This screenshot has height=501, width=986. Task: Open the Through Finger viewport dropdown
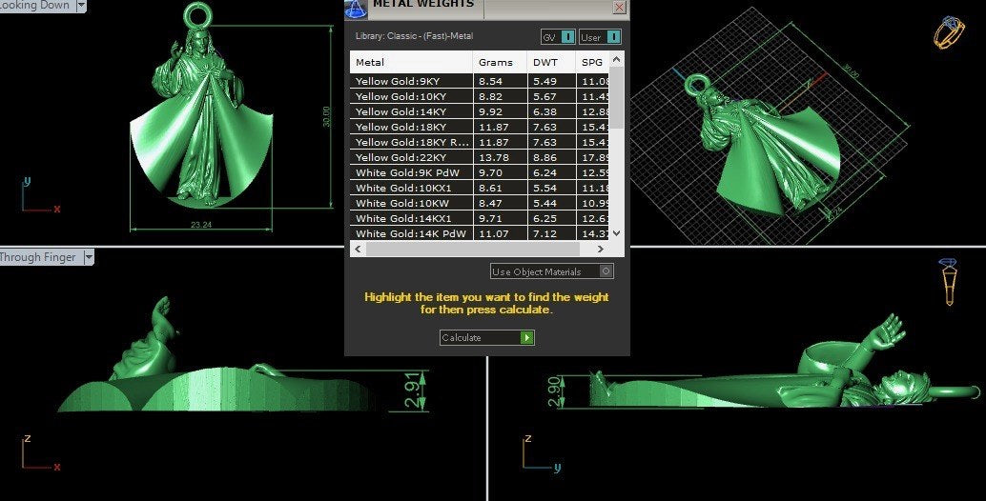pyautogui.click(x=89, y=257)
